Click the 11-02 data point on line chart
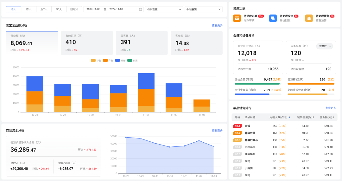The height and width of the screenshot is (181, 342). (x=199, y=141)
